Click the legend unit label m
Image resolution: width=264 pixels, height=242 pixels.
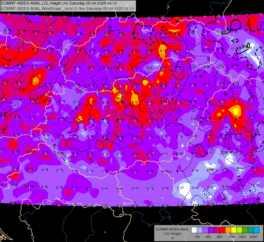pyautogui.click(x=172, y=238)
